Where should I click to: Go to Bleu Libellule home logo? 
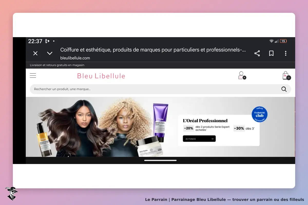101,76
